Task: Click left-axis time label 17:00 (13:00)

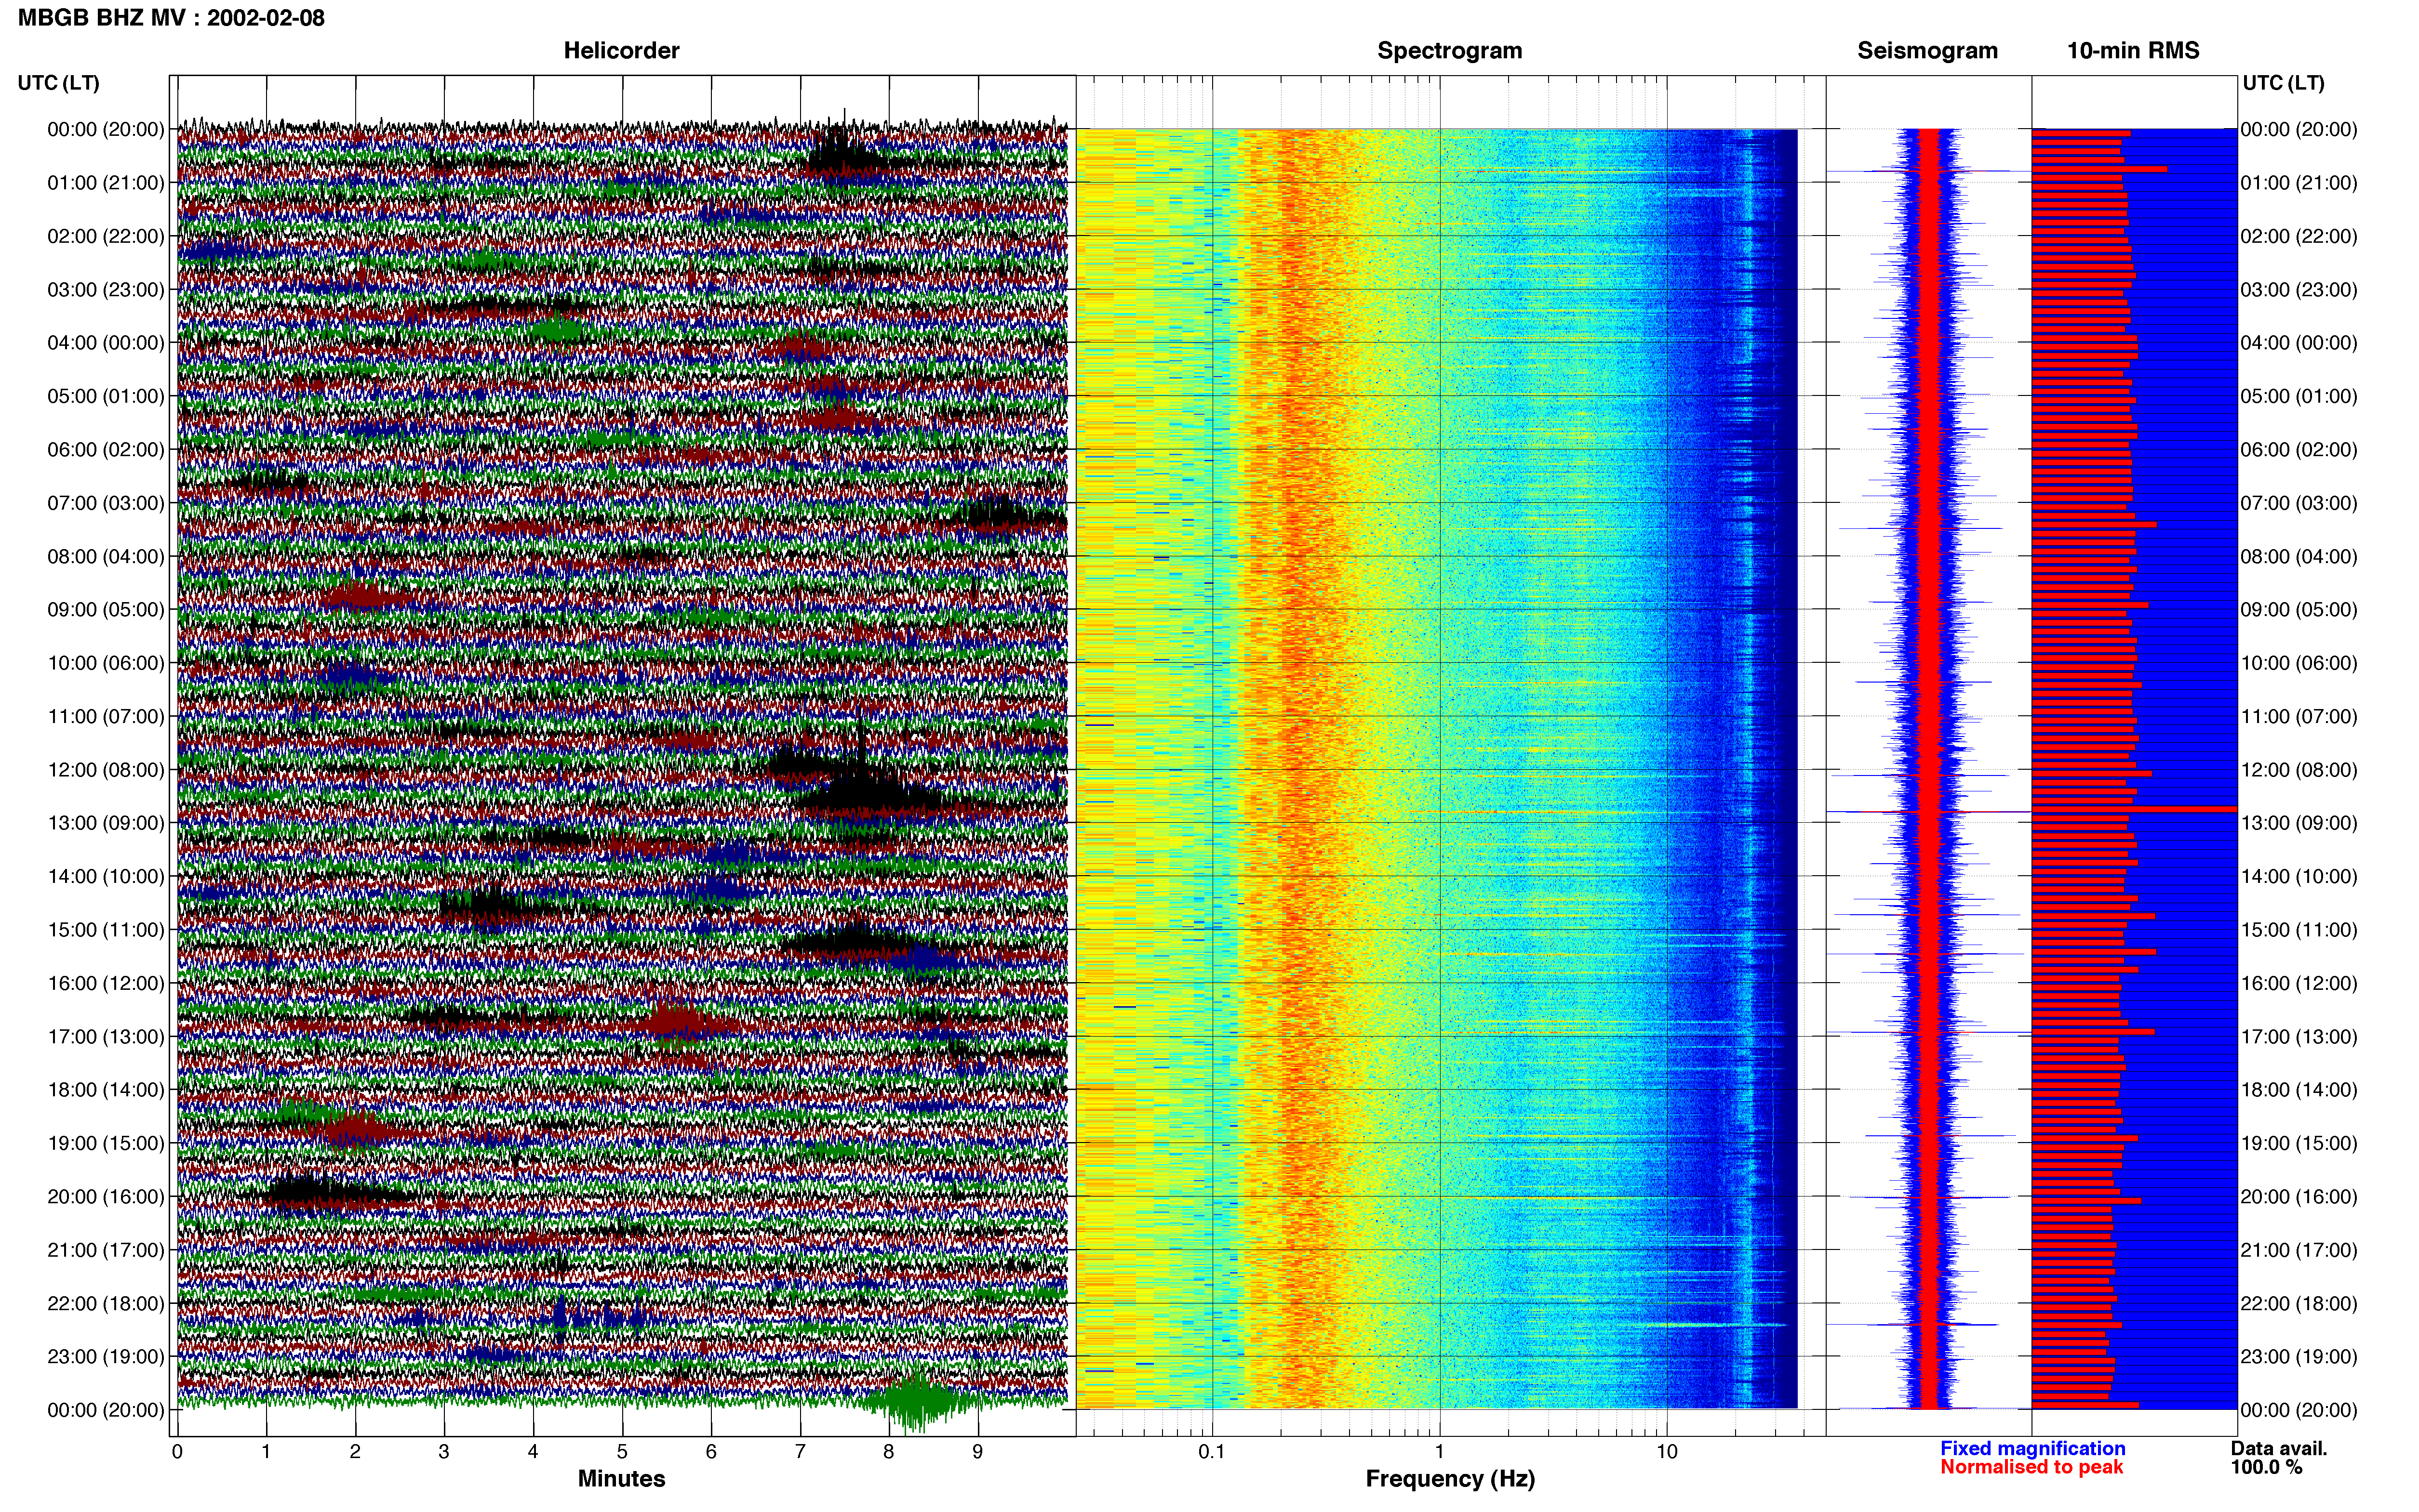Action: pos(106,1037)
